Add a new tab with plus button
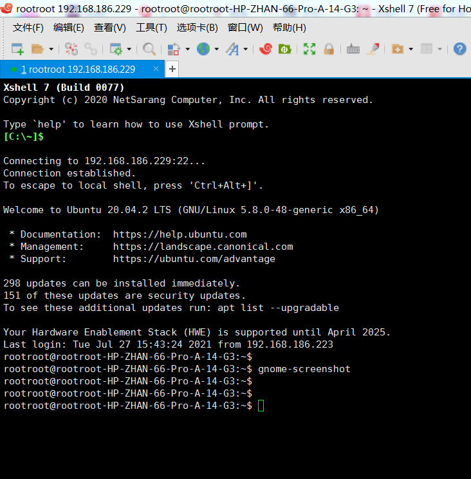 point(172,69)
